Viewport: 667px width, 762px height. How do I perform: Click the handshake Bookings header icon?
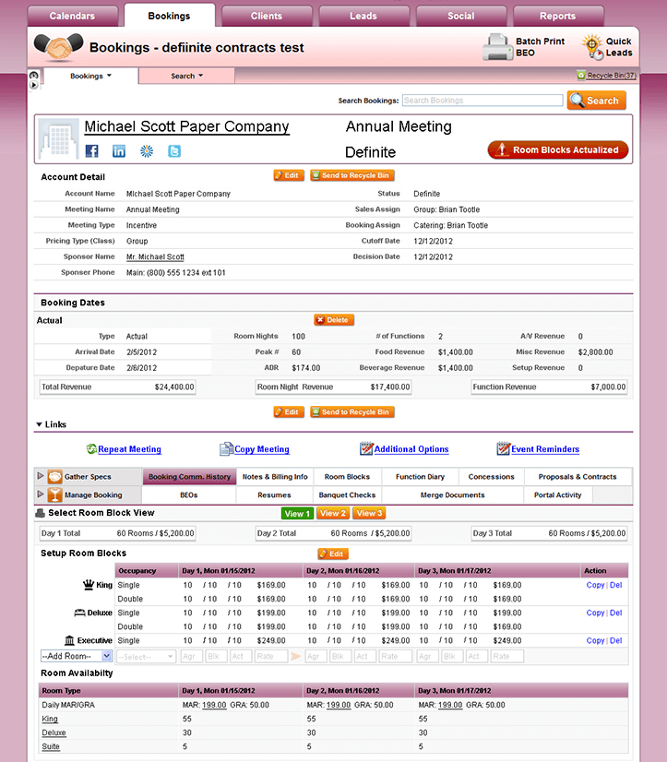pyautogui.click(x=58, y=47)
